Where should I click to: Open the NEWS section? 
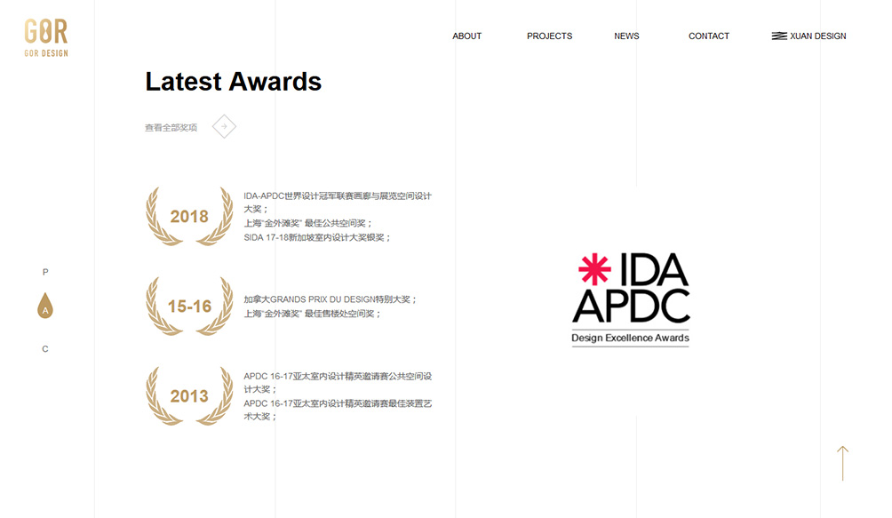point(626,36)
